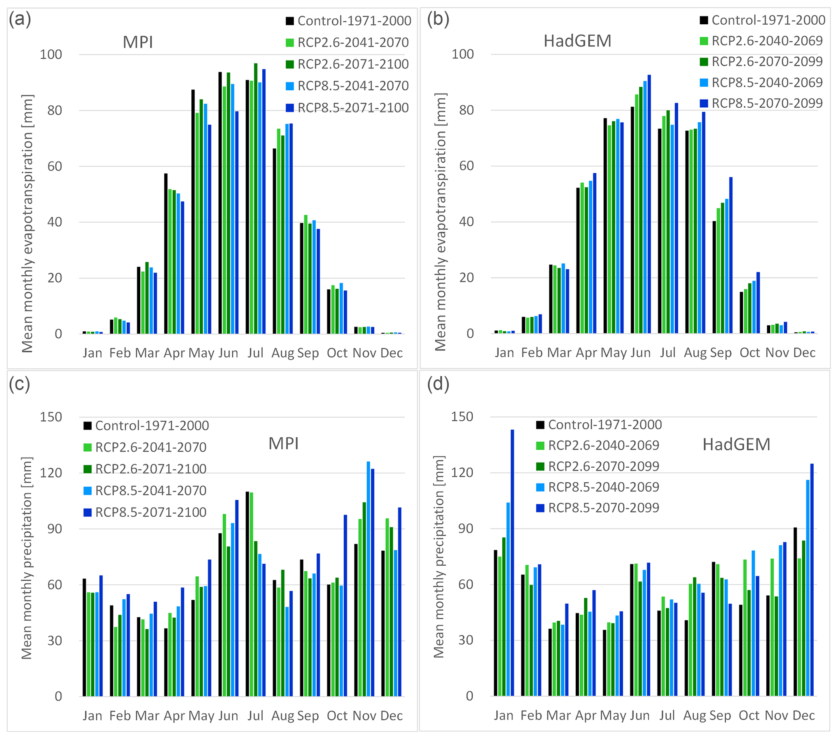This screenshot has height=739, width=838.
Task: Click RCP2.6-2040-2069 legend text in panel (d)
Action: tap(604, 445)
